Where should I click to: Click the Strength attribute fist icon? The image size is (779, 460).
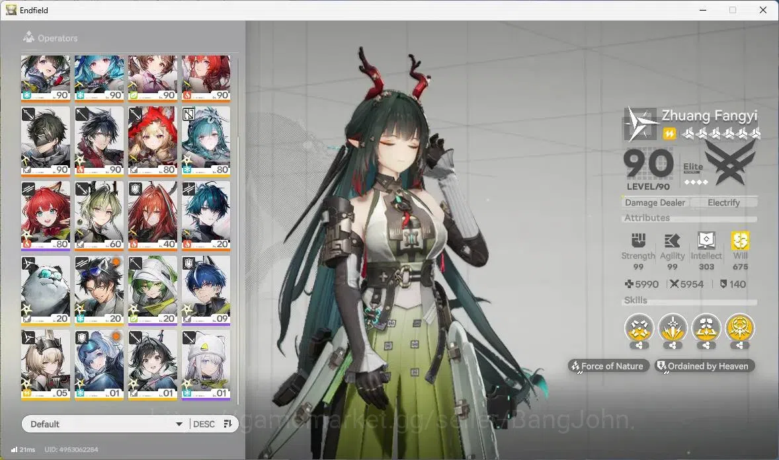click(638, 241)
